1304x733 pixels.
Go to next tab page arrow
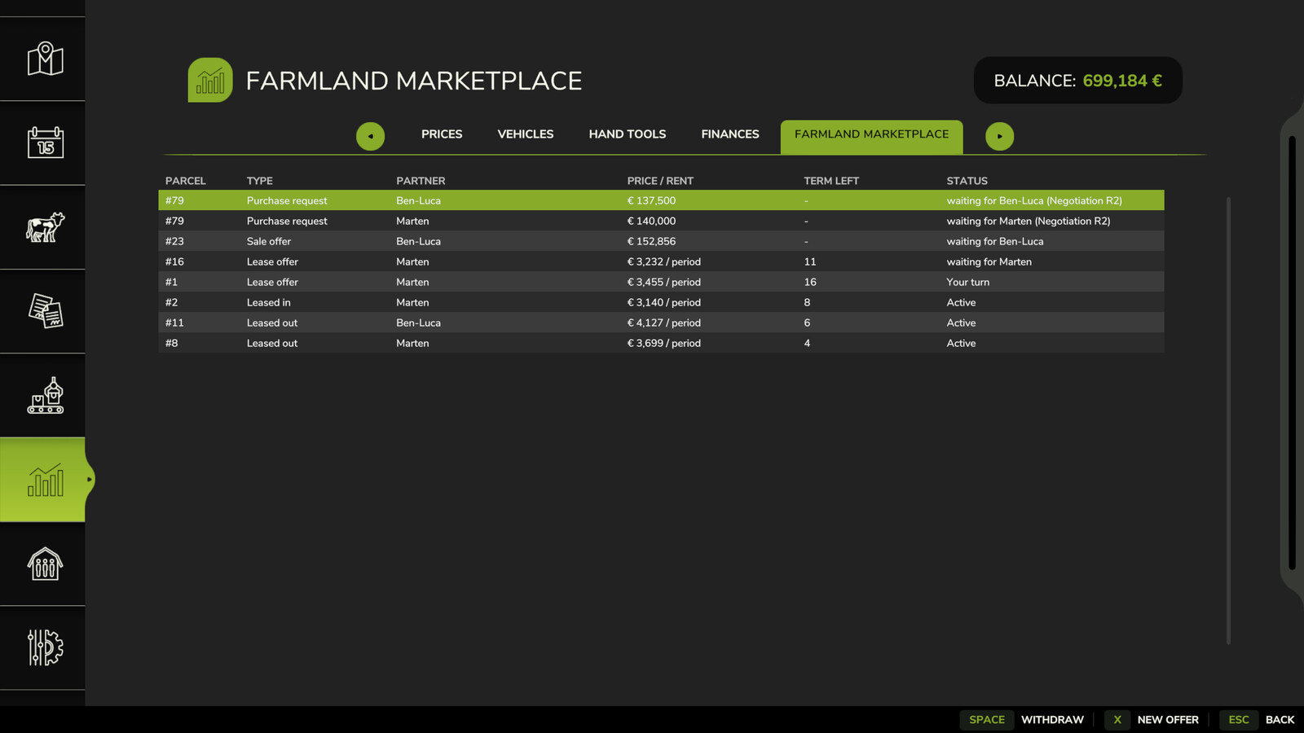(999, 136)
